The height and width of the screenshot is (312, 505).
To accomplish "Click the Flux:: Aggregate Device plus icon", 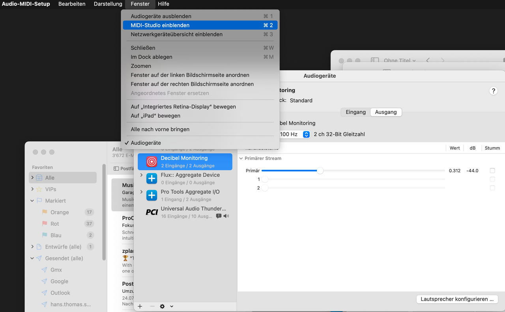I will click(x=152, y=178).
